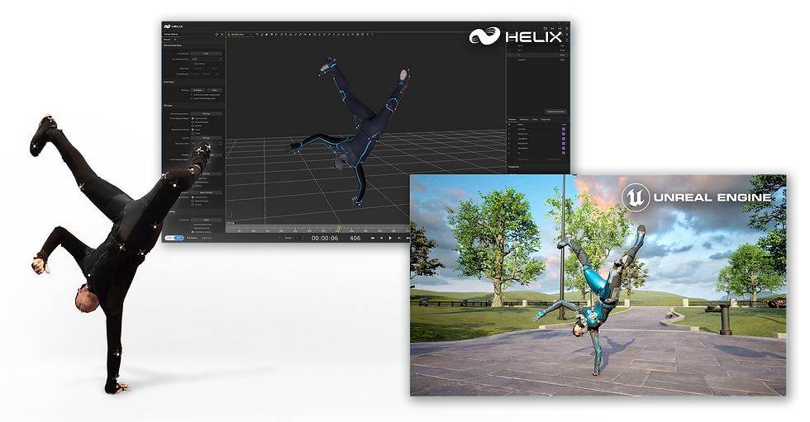The image size is (810, 422).
Task: Switch to the Manual tab
Action: pos(167,40)
